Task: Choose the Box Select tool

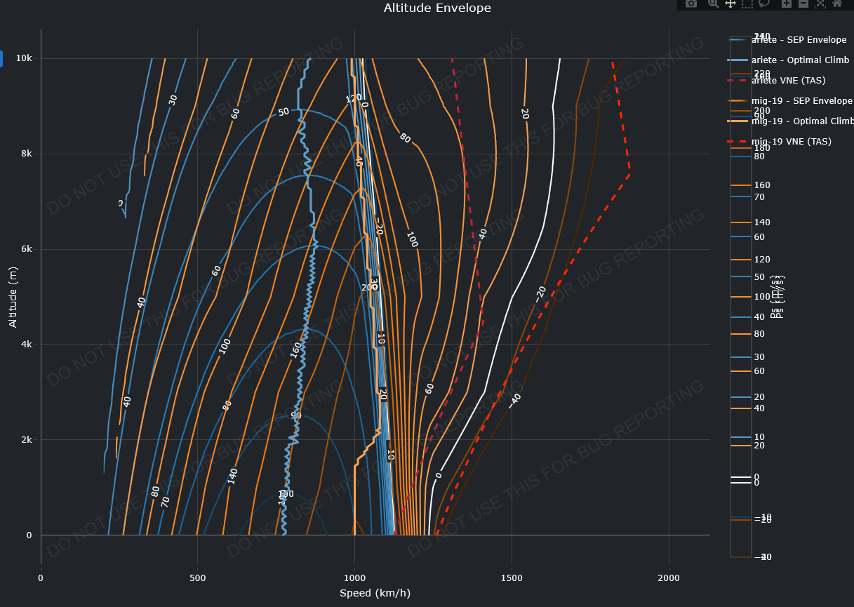Action: click(x=747, y=4)
